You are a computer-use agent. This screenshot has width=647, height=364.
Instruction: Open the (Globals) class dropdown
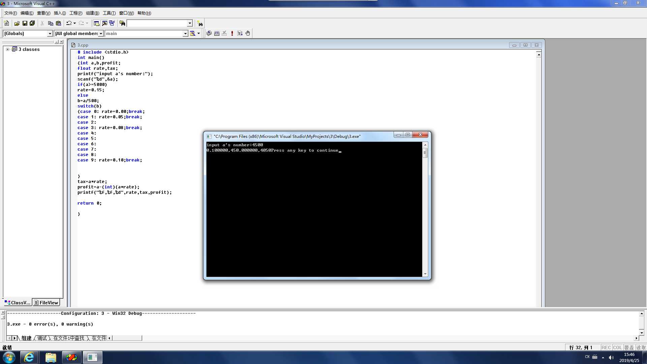pos(50,33)
